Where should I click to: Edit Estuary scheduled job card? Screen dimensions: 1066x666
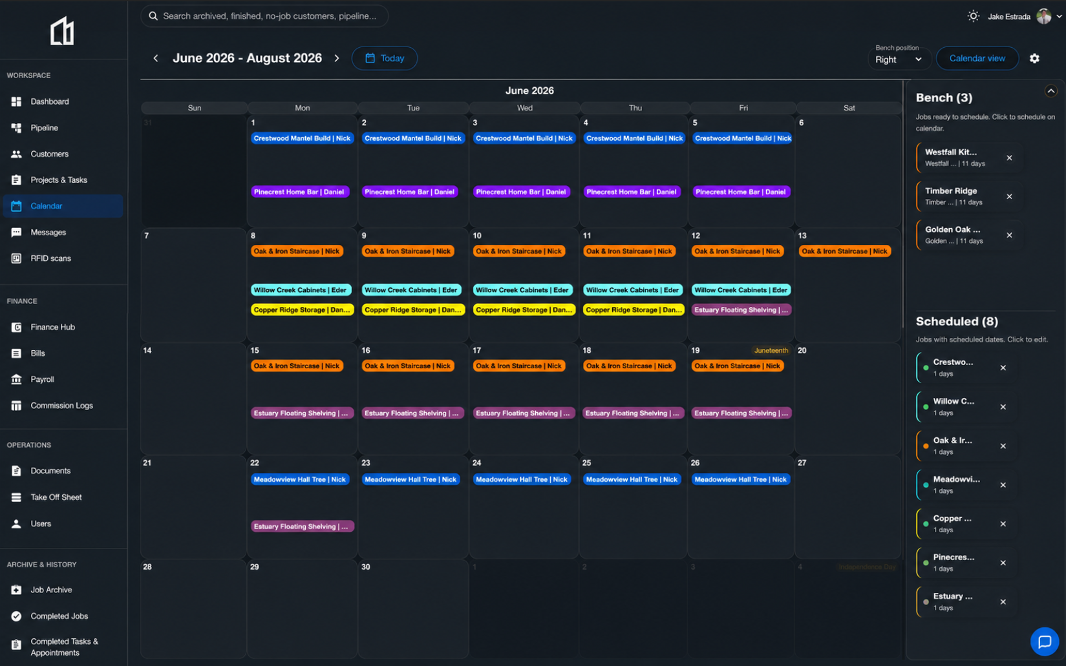coord(966,602)
